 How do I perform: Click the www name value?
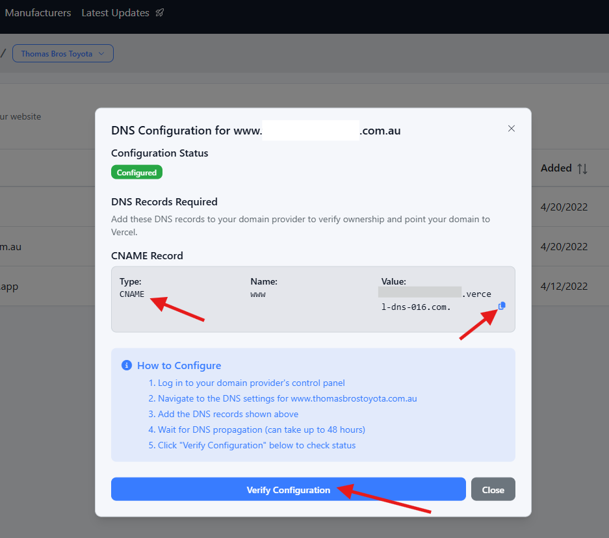pyautogui.click(x=258, y=294)
